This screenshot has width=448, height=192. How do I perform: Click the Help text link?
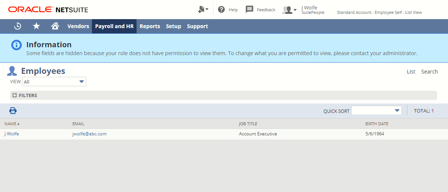233,10
